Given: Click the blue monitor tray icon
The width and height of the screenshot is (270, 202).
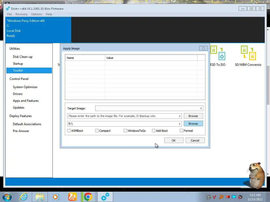Looking at the screenshot, I should point(234,197).
